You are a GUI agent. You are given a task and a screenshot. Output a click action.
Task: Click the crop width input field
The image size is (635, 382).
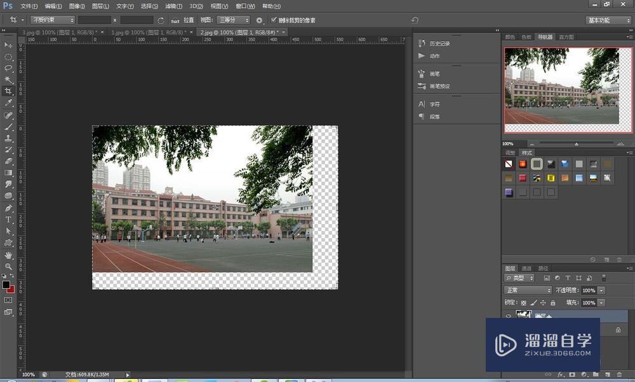coord(95,20)
